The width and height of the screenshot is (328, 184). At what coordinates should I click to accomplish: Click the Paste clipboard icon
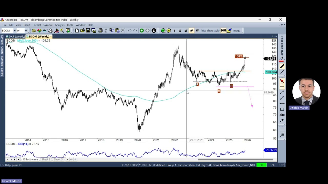117,31
